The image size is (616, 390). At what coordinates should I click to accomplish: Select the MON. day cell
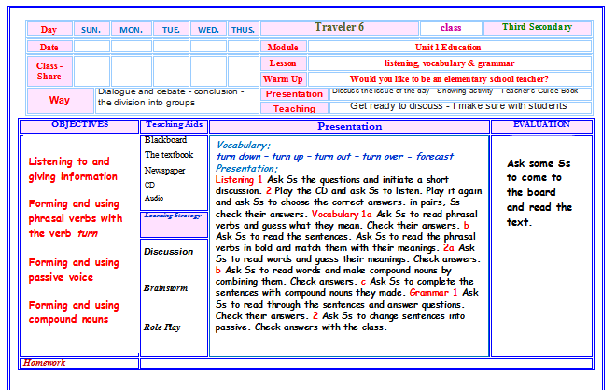click(x=132, y=30)
